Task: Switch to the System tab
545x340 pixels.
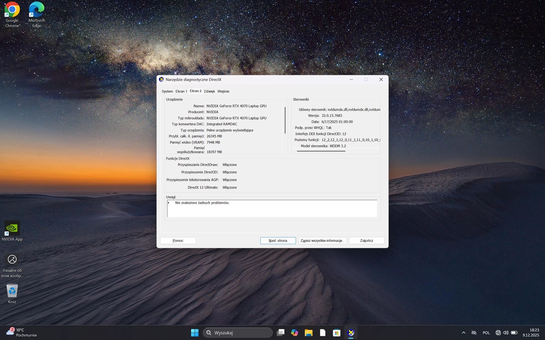Action: coord(167,91)
